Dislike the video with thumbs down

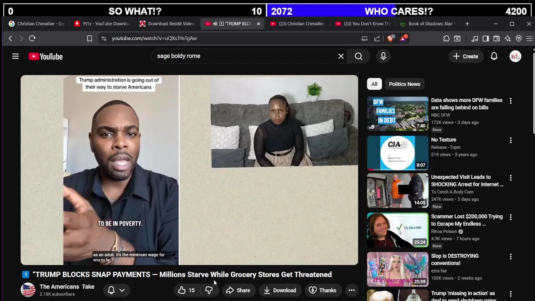(x=209, y=290)
